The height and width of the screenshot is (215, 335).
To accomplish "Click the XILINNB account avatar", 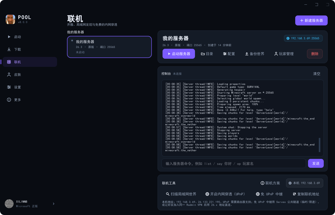I will pyautogui.click(x=9, y=204).
